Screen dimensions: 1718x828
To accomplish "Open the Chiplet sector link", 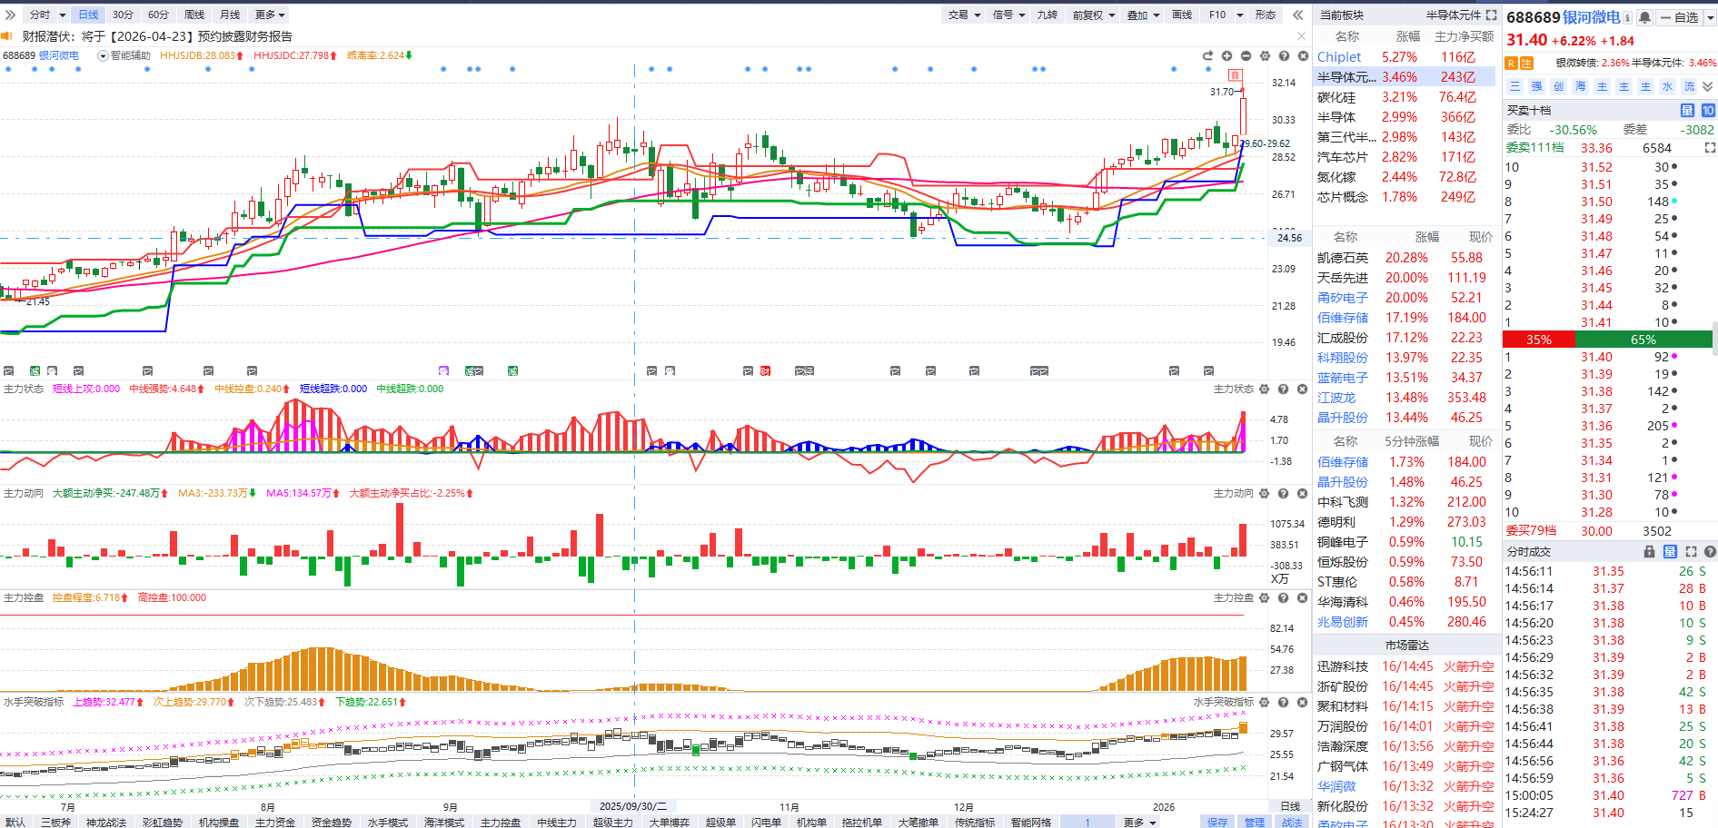I will (1339, 57).
